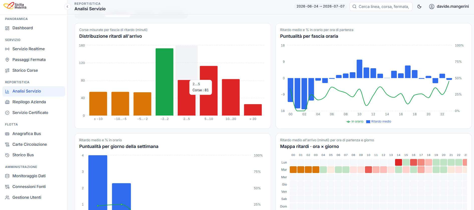The image size is (474, 210).
Task: Navigate to Servizio Certificato
Action: pyautogui.click(x=34, y=113)
